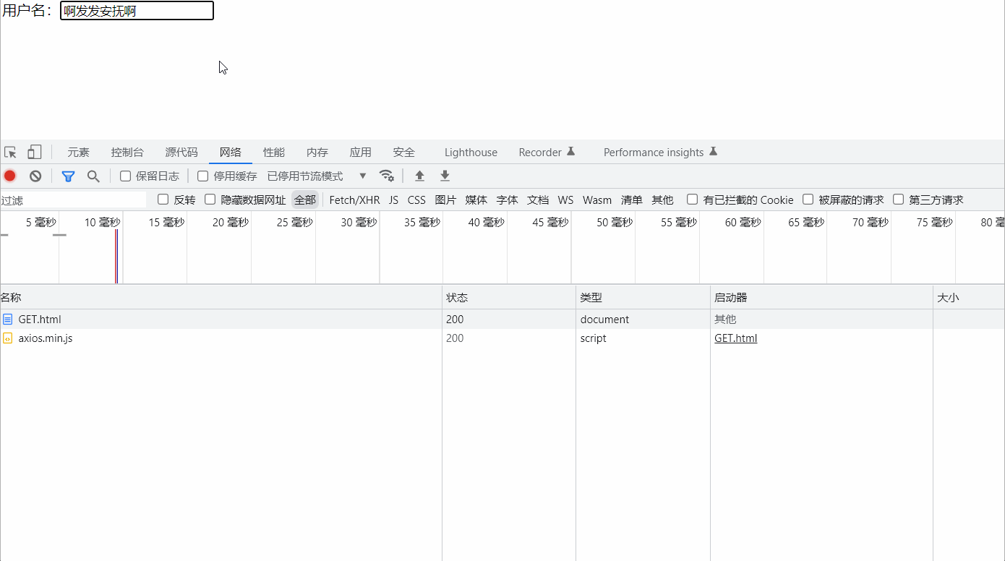
Task: Open the 已停用节流模式 throttling dropdown
Action: tap(317, 176)
